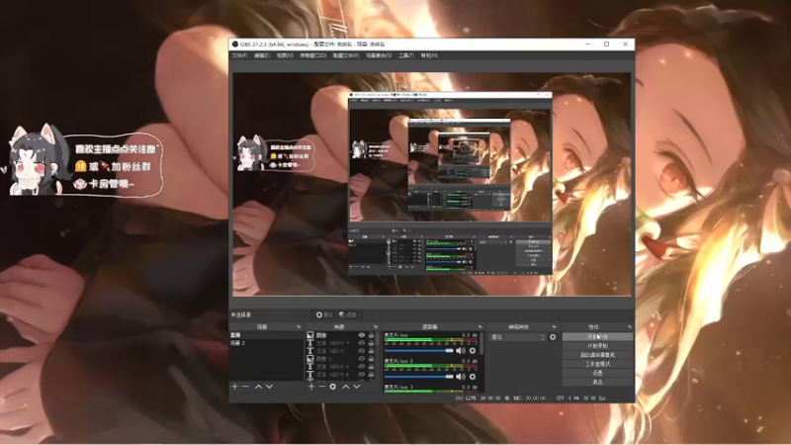
Task: Click the streaming status icon before LIVE
Action: coord(459,399)
